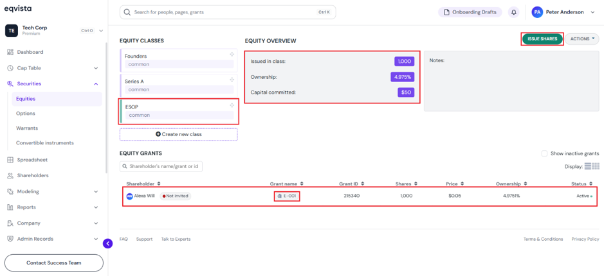The image size is (604, 276).
Task: Click the Founders class drag handle
Action: pos(232,55)
